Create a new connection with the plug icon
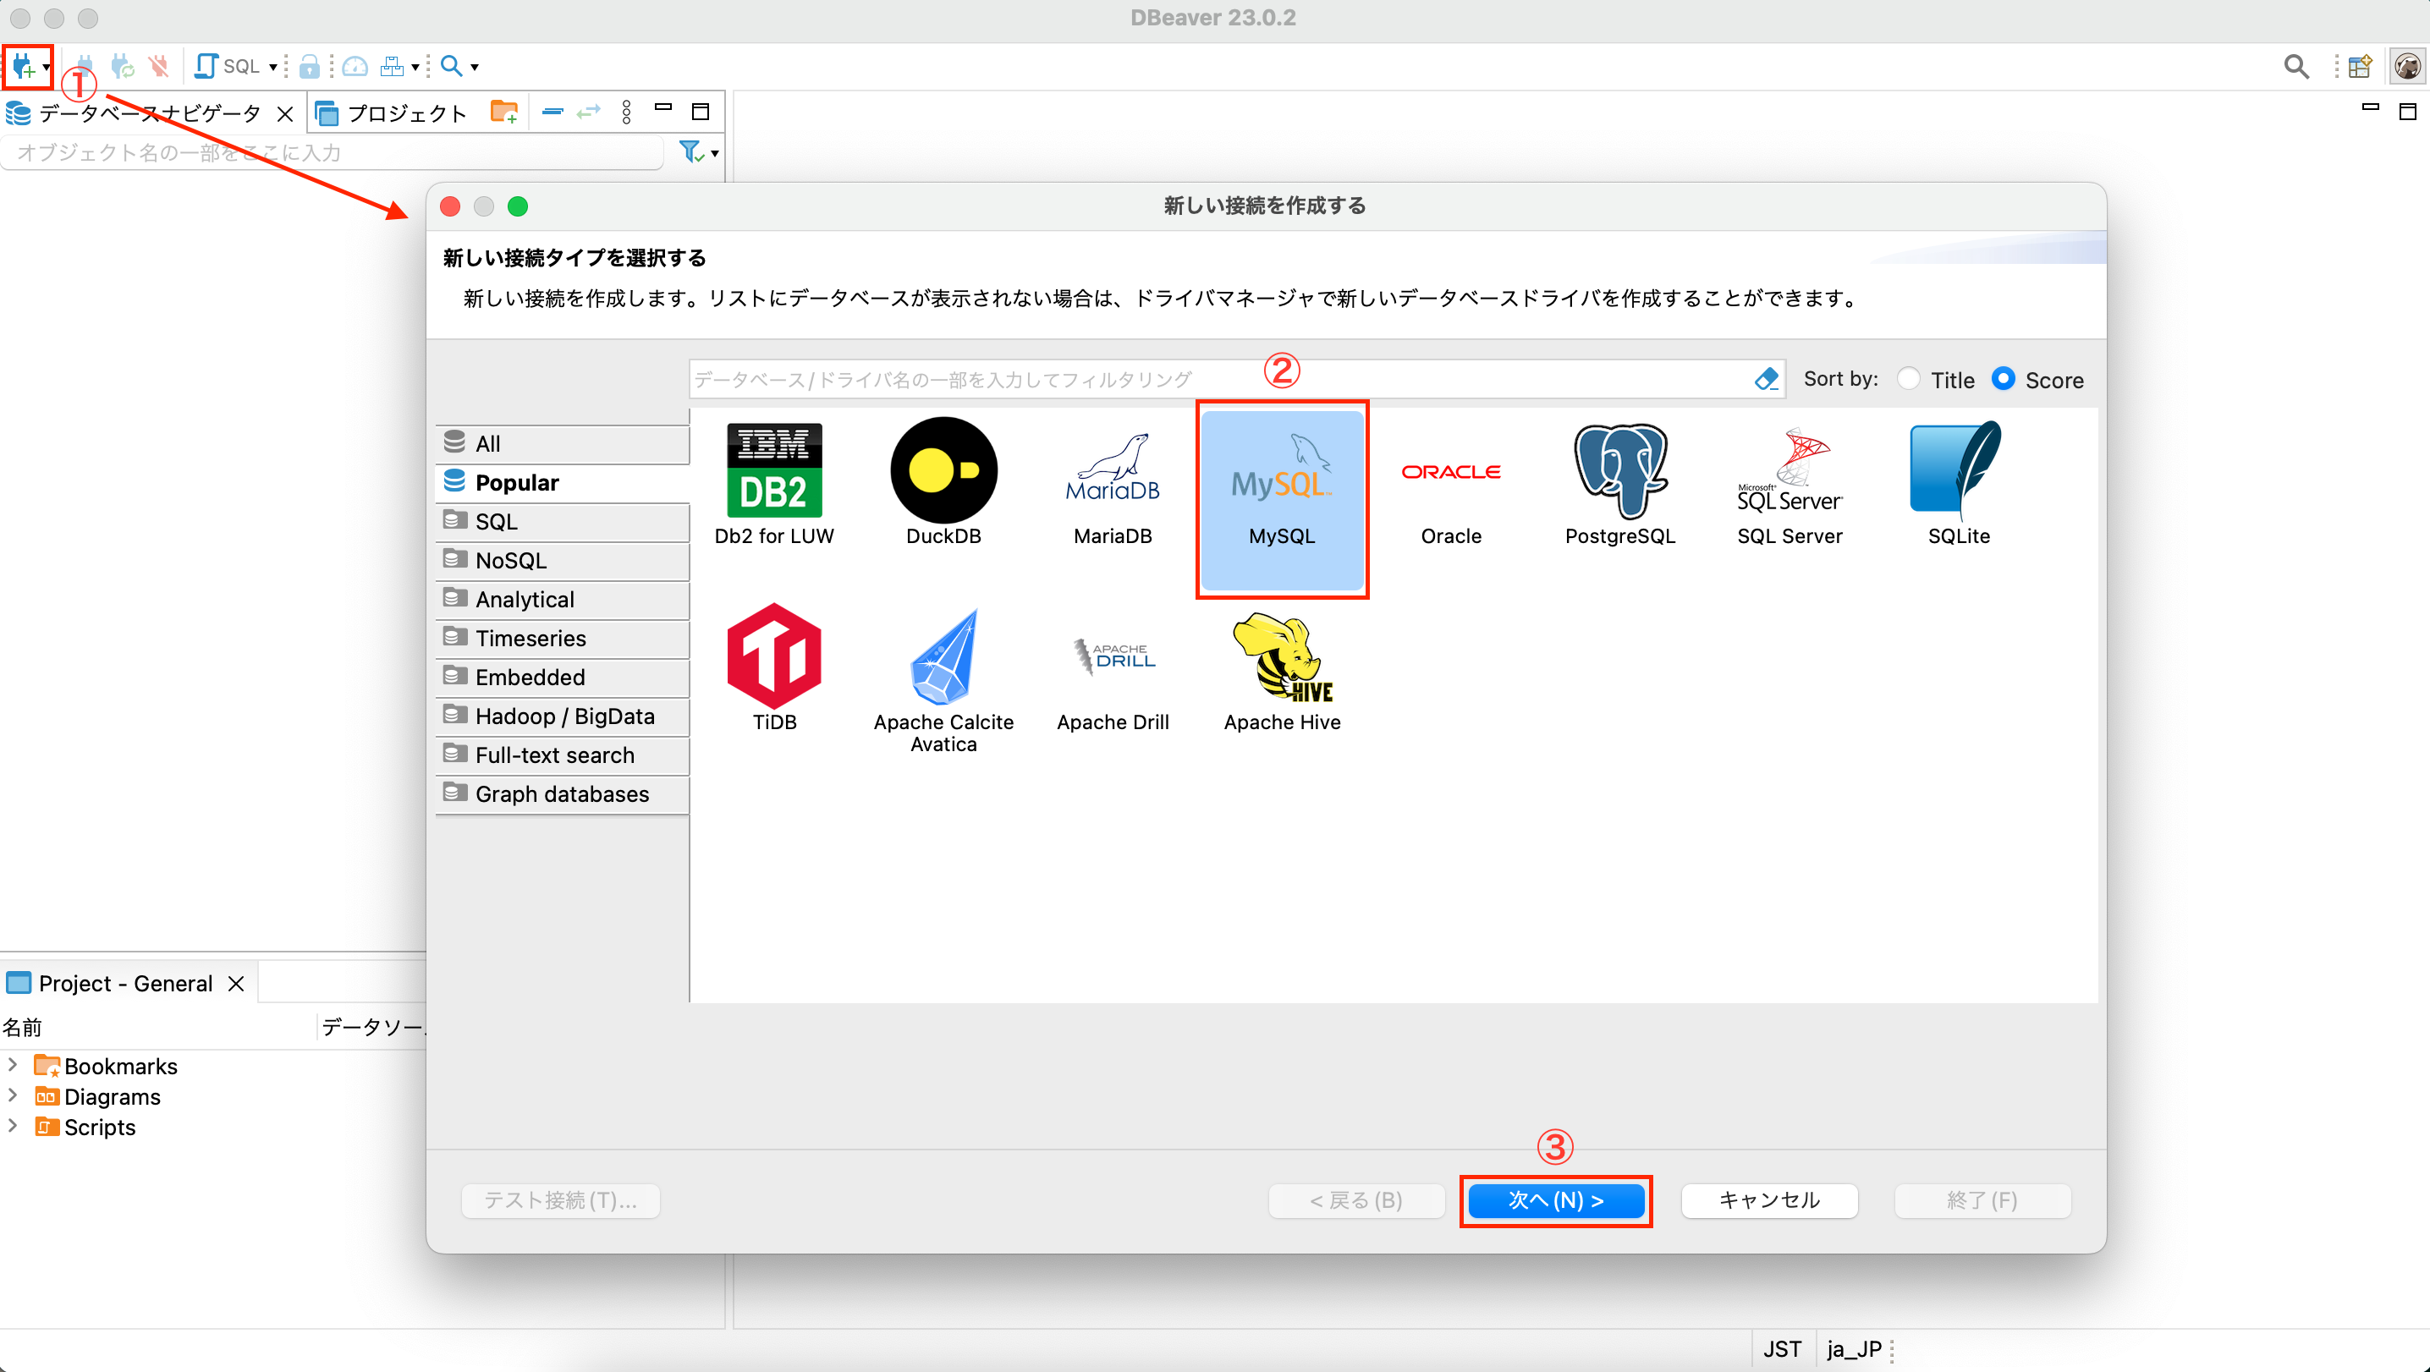Image resolution: width=2430 pixels, height=1372 pixels. tap(24, 66)
